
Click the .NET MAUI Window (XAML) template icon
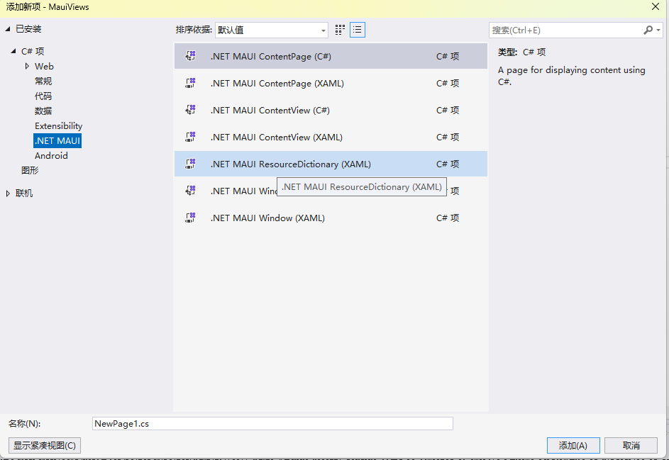[190, 218]
